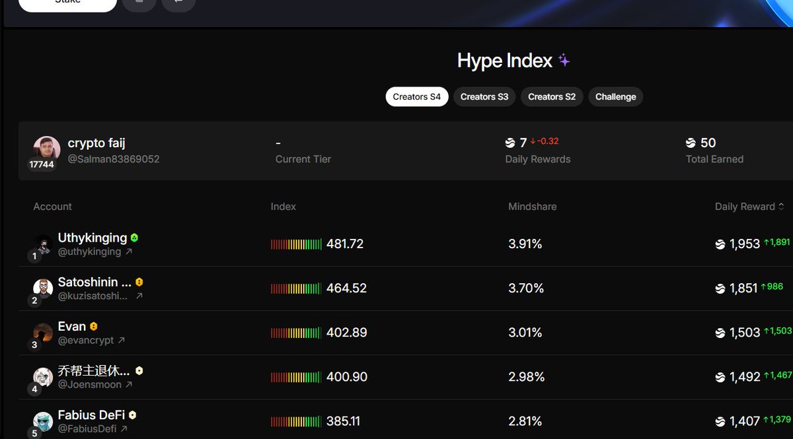The height and width of the screenshot is (439, 793).
Task: Click the Satoshinin profile avatar at rank 2
Action: click(44, 288)
